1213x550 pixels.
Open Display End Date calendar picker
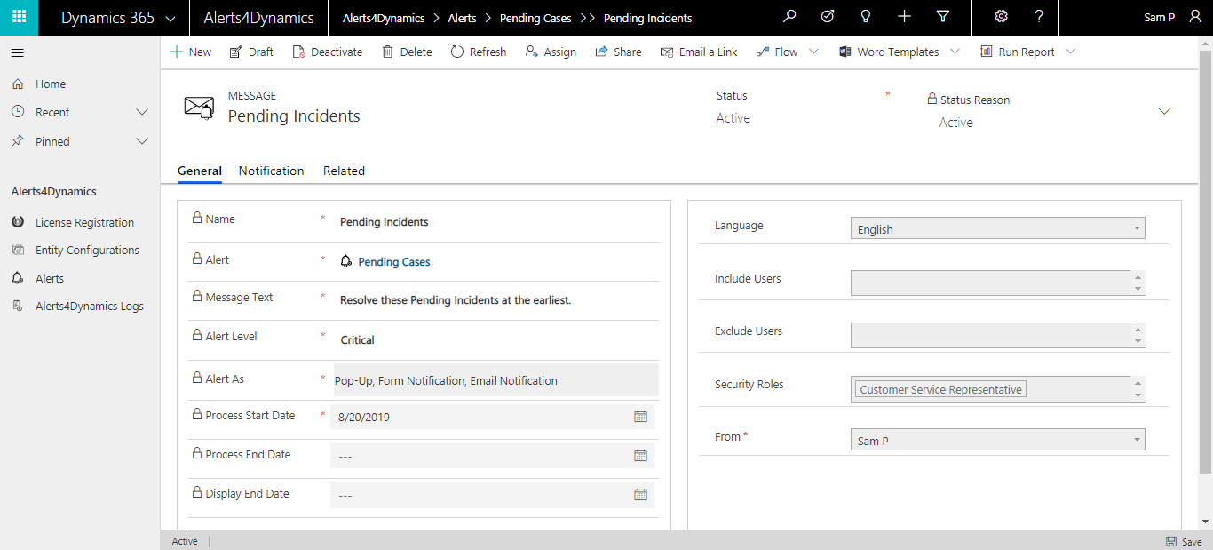coord(640,494)
